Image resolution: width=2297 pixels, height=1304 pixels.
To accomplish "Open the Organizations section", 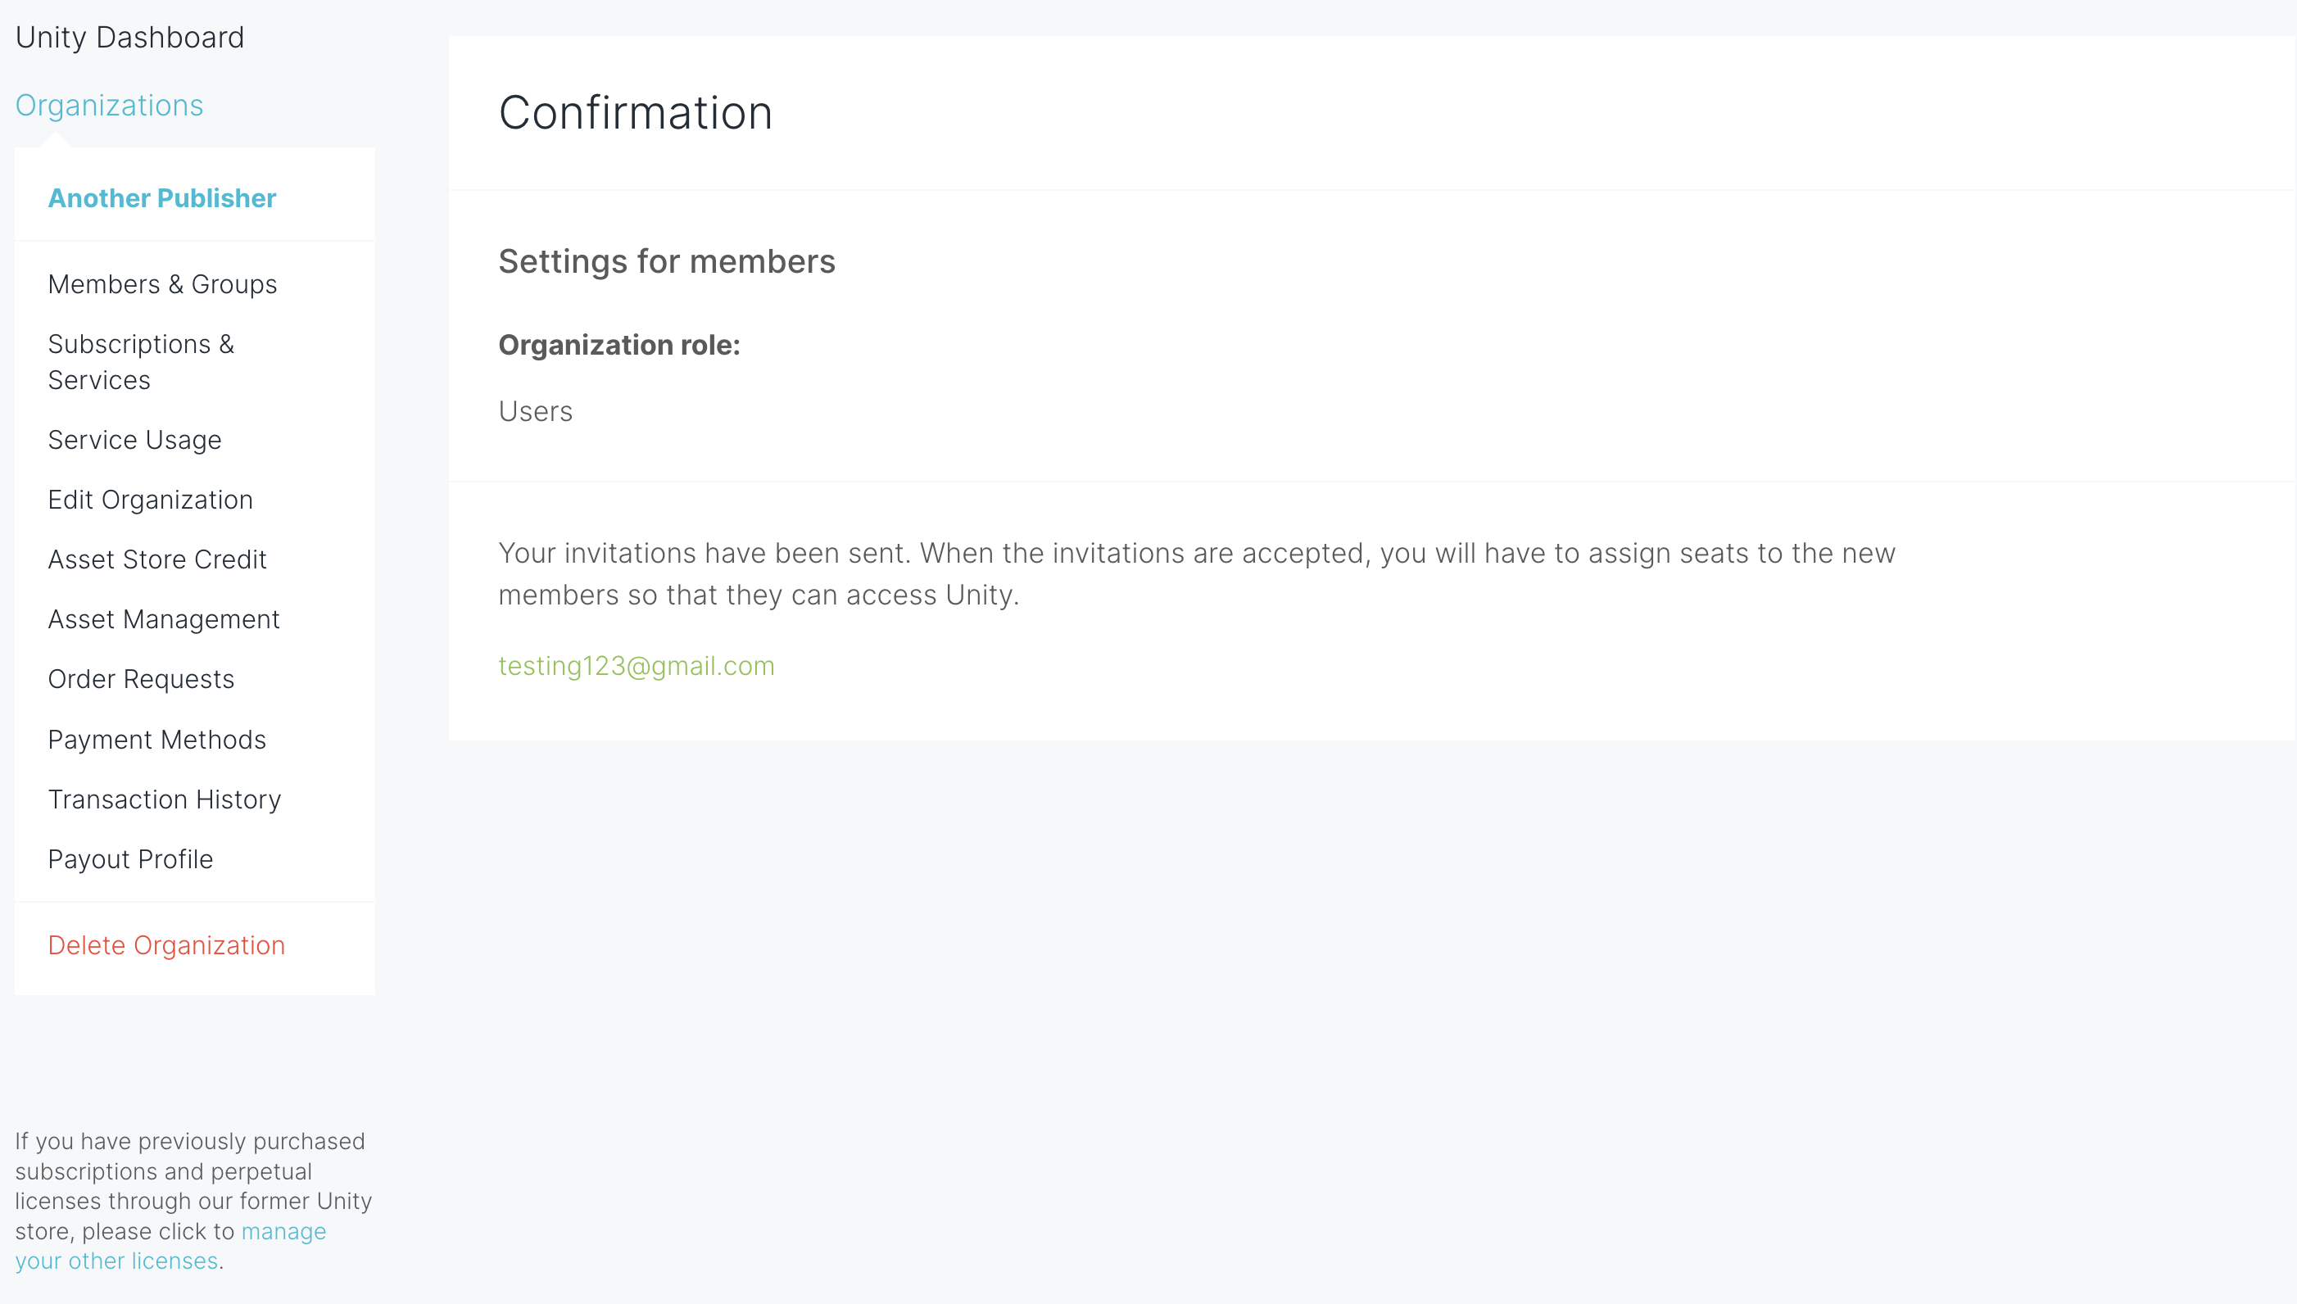I will point(109,106).
